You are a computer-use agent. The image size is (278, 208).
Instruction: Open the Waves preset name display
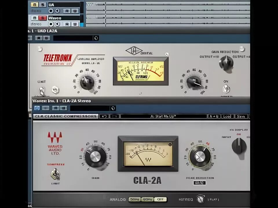163,116
